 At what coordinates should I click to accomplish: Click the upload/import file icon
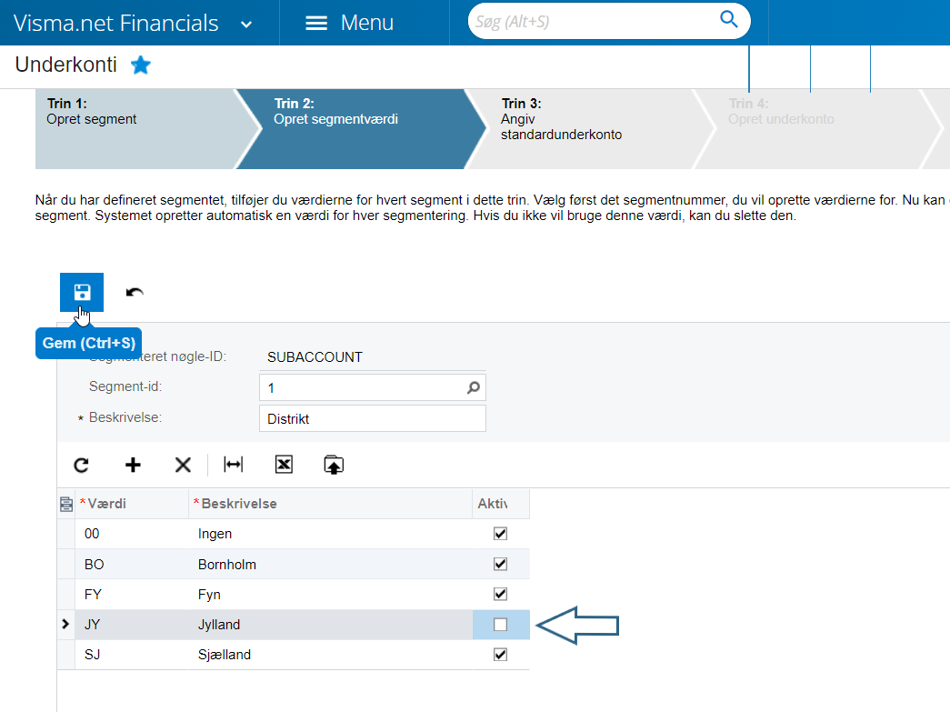click(334, 465)
